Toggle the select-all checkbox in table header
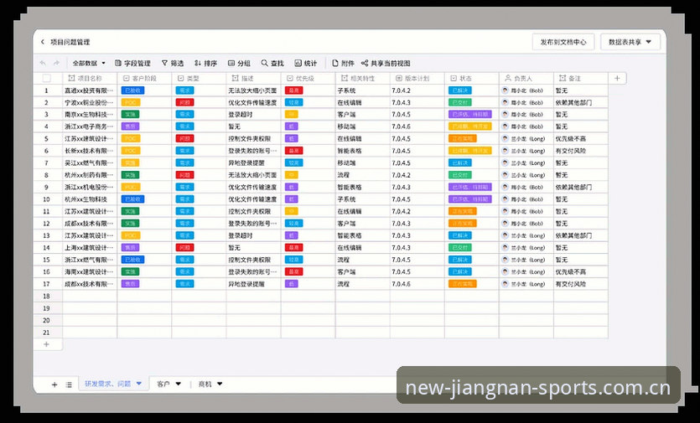This screenshot has width=700, height=423. click(46, 79)
